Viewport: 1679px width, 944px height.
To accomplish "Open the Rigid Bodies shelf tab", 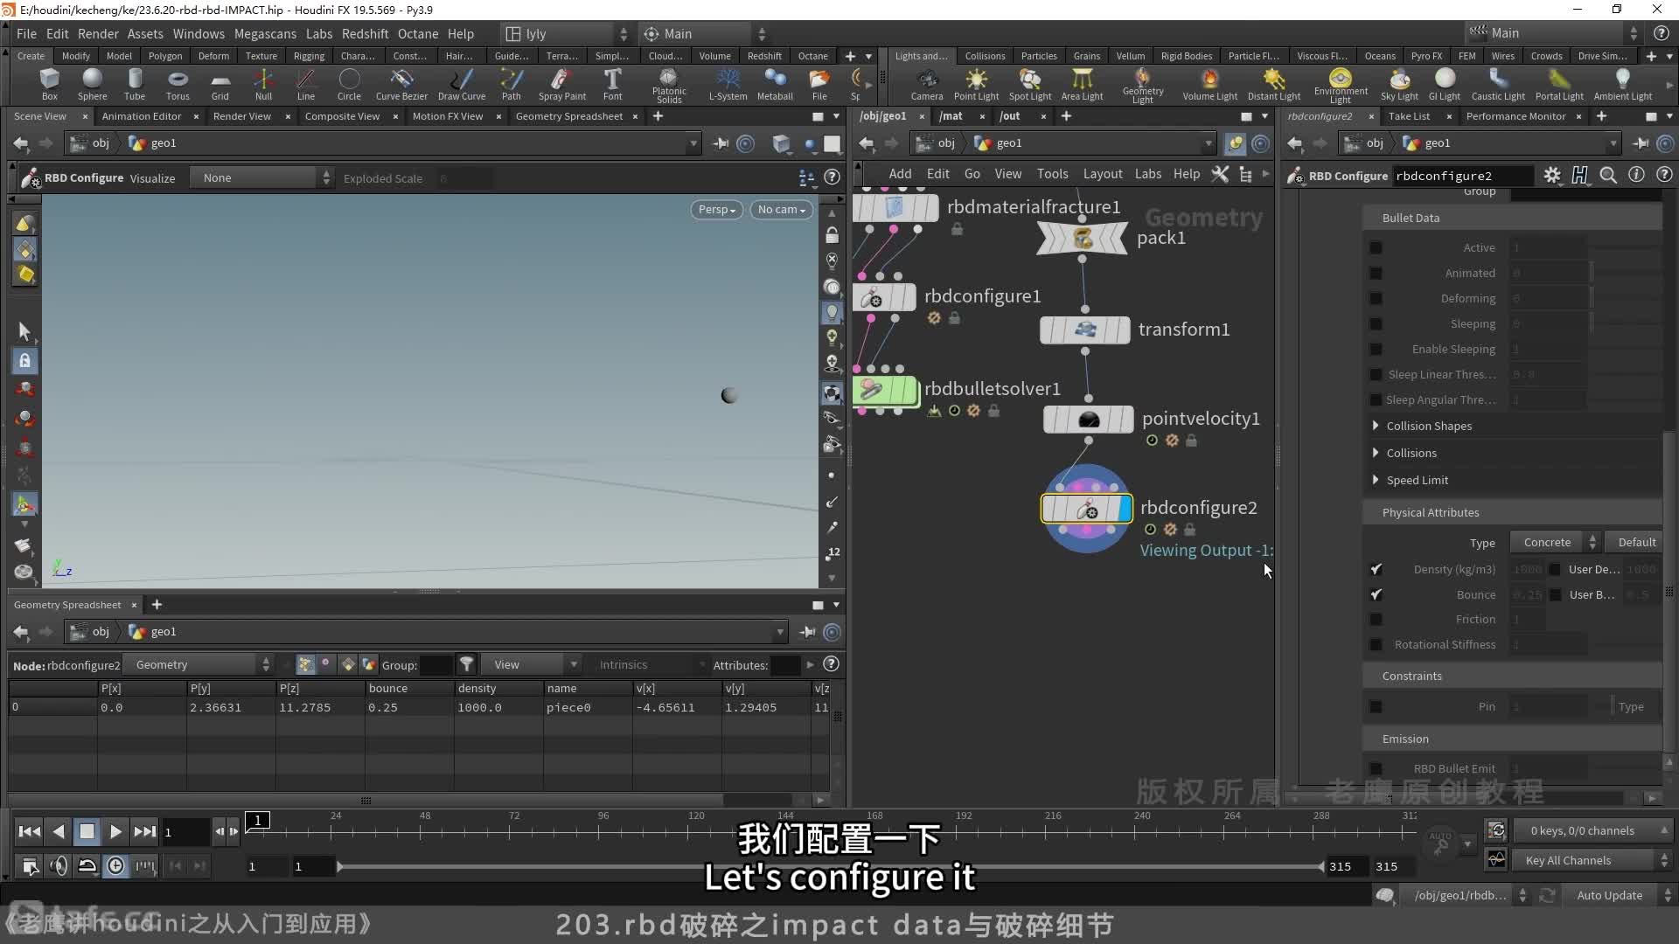I will click(x=1186, y=56).
